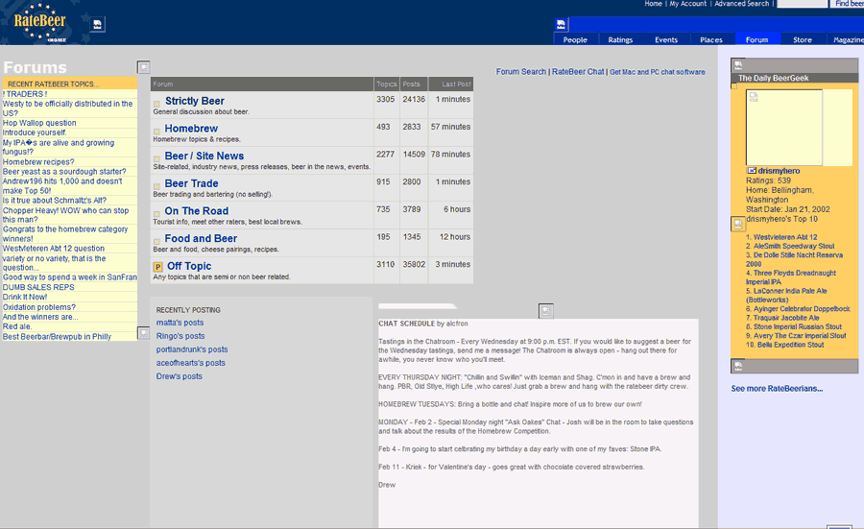Open the Store tab
Image resolution: width=864 pixels, height=529 pixels.
803,39
